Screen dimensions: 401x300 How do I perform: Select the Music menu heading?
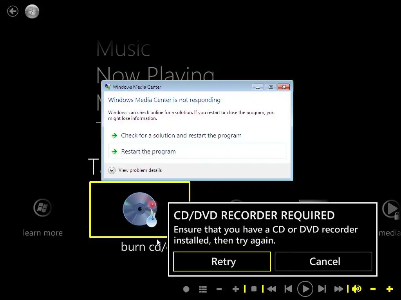123,48
